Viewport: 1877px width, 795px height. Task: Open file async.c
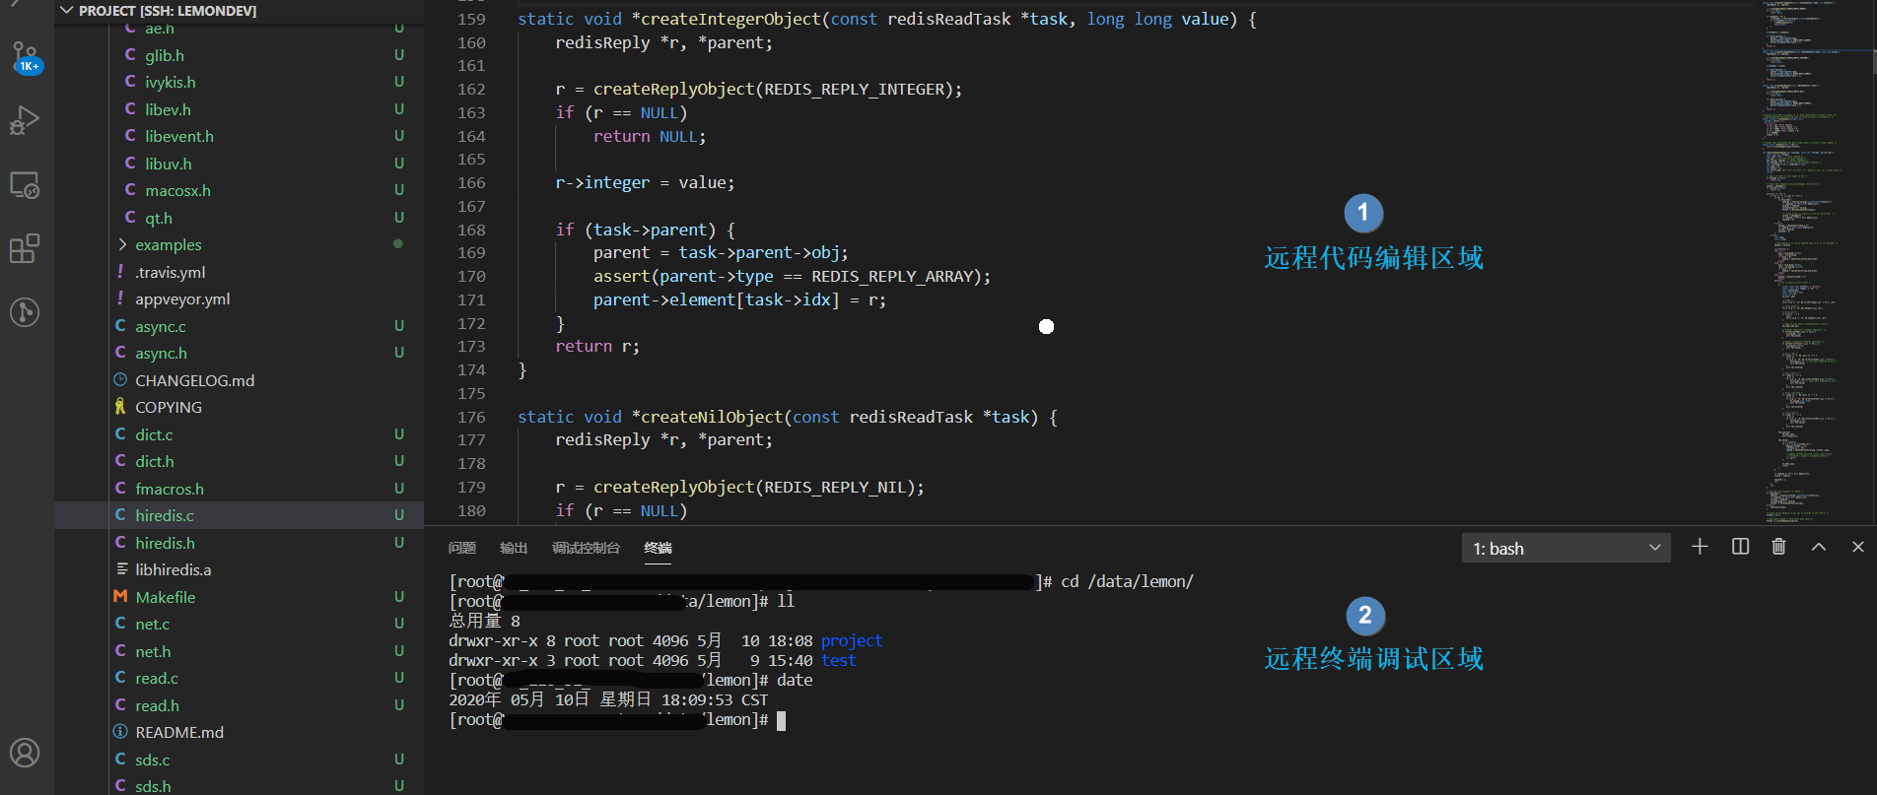(161, 326)
